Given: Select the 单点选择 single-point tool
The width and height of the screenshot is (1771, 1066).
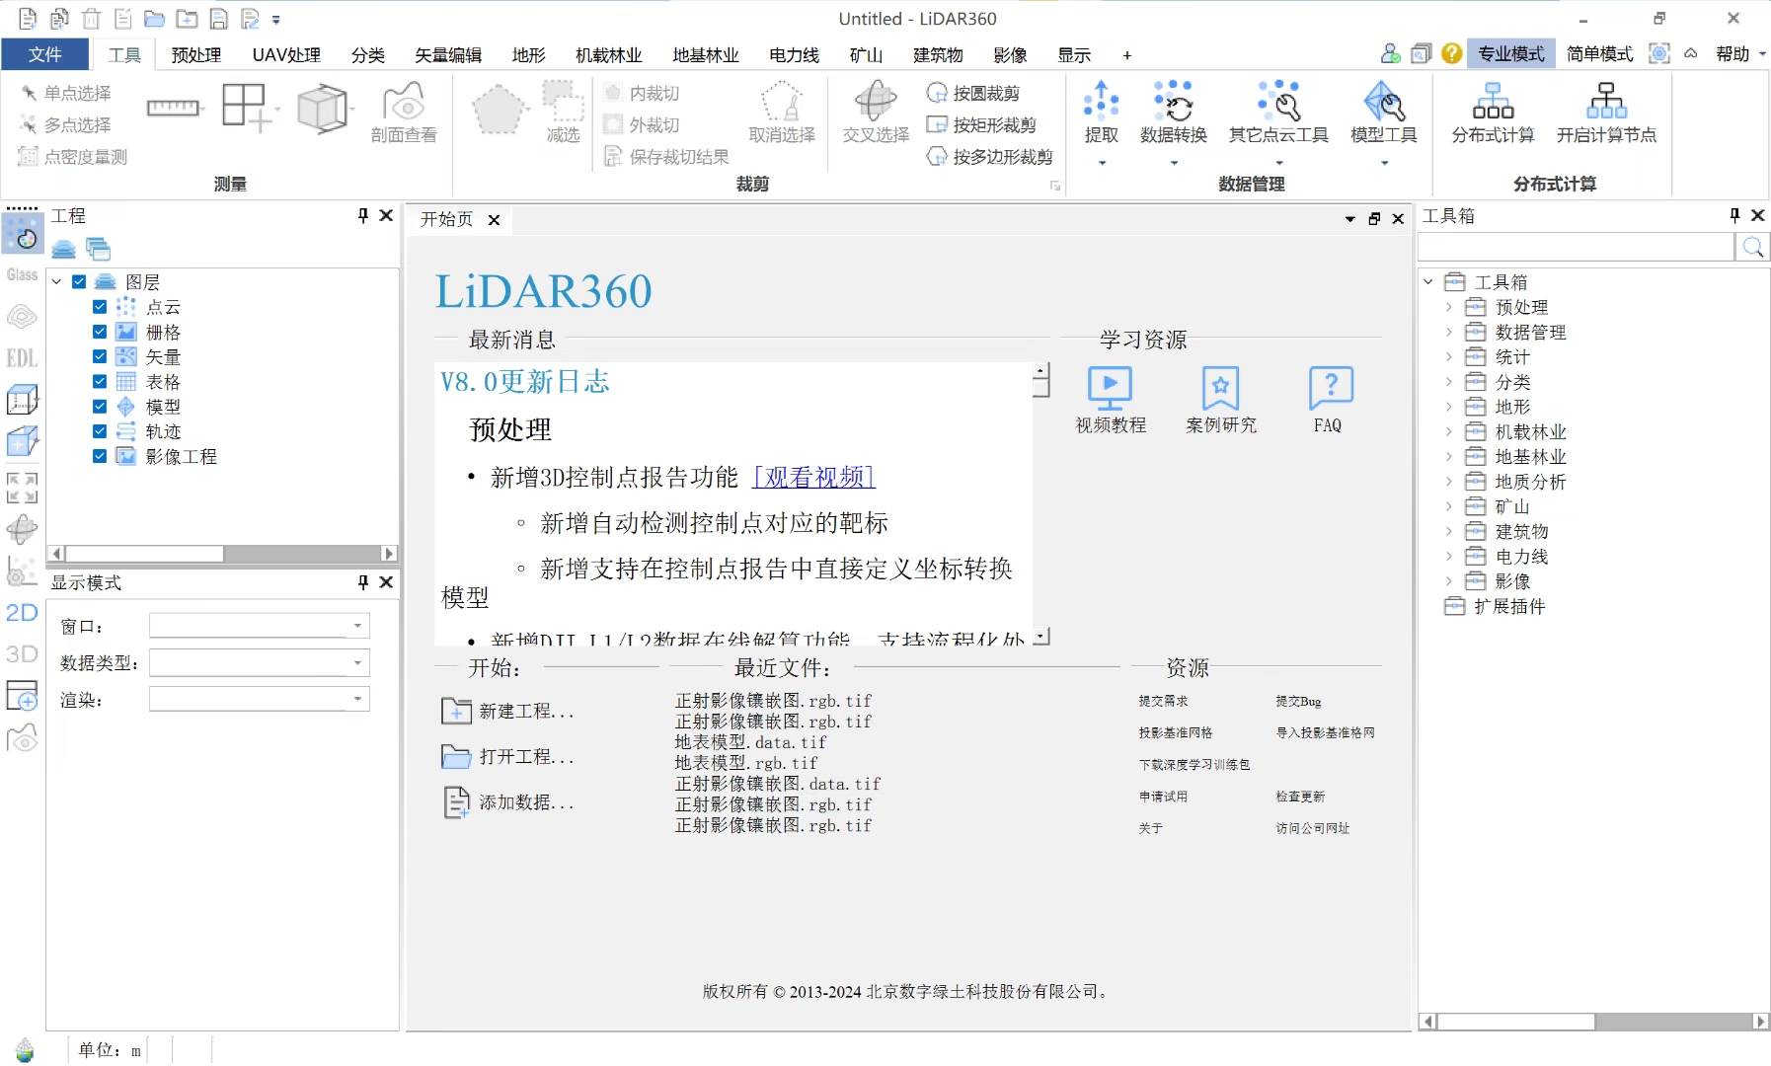Looking at the screenshot, I should point(65,93).
